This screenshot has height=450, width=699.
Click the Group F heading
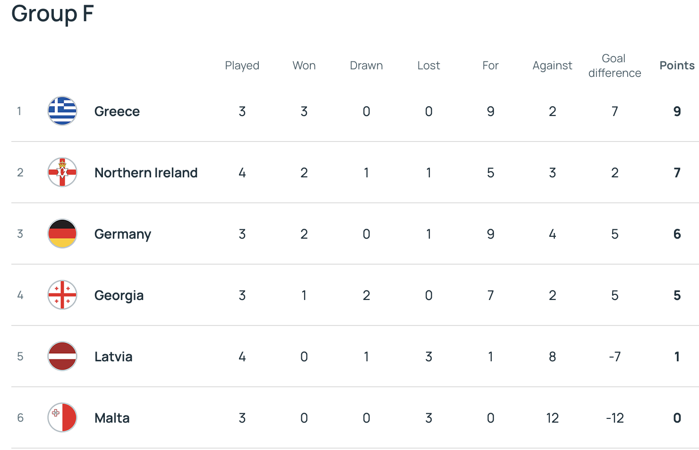(x=52, y=14)
